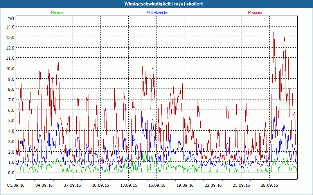Click the highest red Maxima peak above 14,0
313x195 pixels.
[x=274, y=24]
